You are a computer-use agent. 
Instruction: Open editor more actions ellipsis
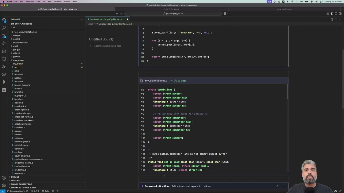click(x=340, y=19)
